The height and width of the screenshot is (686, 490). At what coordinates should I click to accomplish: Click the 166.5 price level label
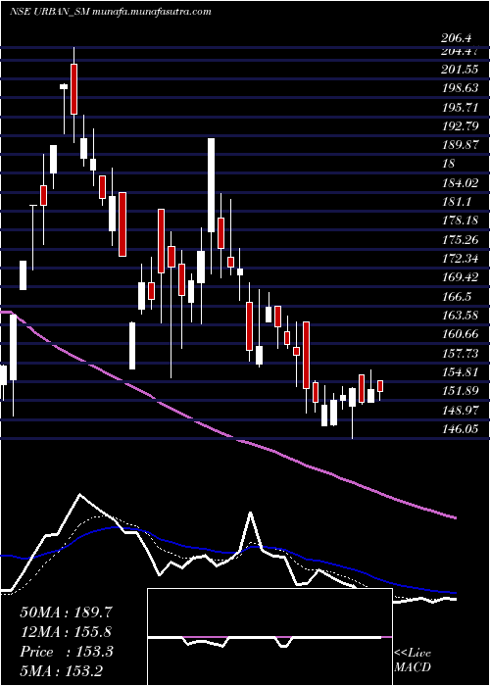coord(457,297)
